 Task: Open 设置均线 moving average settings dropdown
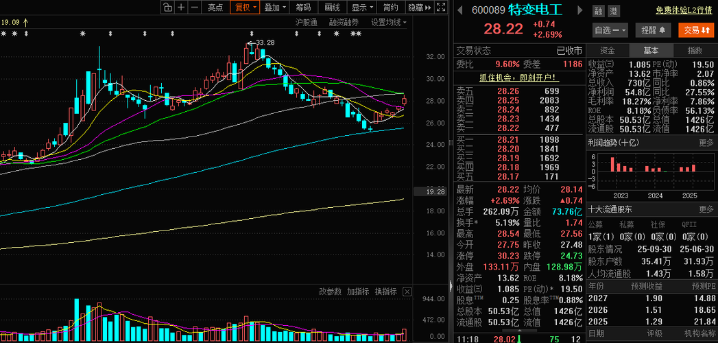pos(389,21)
